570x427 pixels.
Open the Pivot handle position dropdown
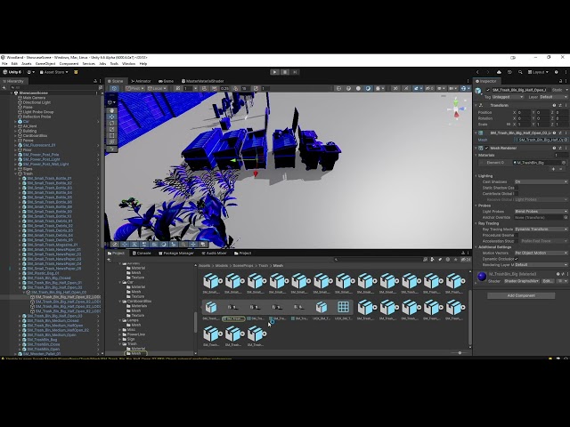tap(134, 88)
